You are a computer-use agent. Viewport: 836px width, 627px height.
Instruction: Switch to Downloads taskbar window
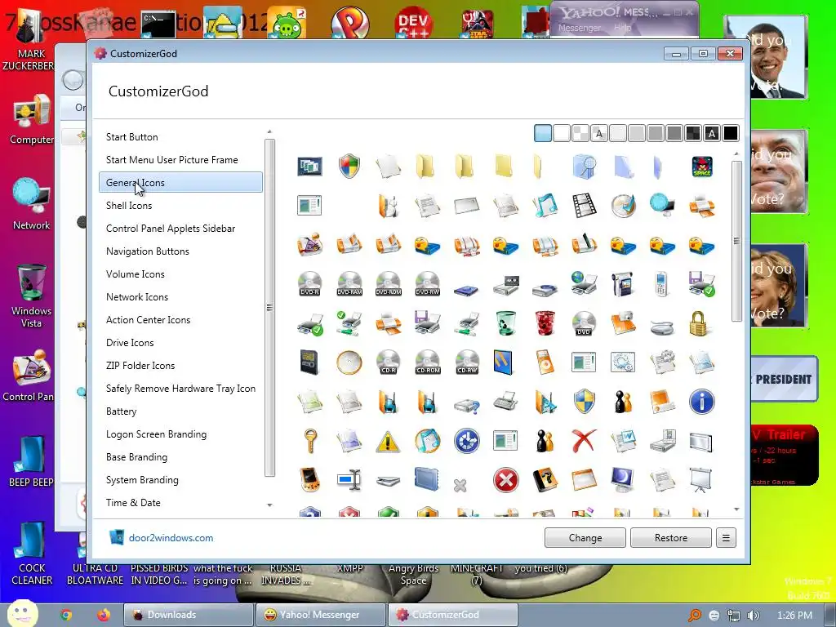pos(189,615)
